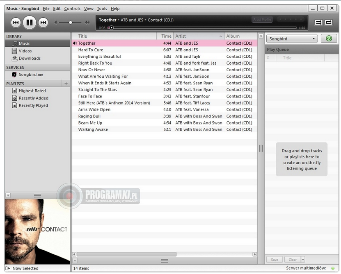The height and width of the screenshot is (274, 341).
Task: Skip to the previous track
Action: [x=16, y=23]
